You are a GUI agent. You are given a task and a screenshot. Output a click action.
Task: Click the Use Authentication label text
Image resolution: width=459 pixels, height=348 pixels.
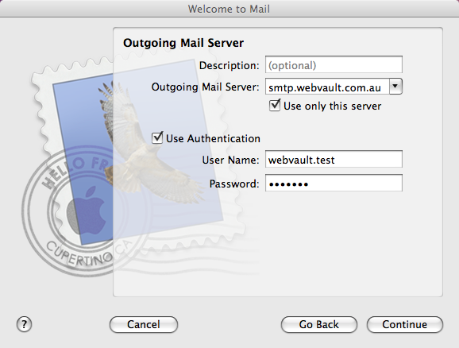click(x=213, y=138)
